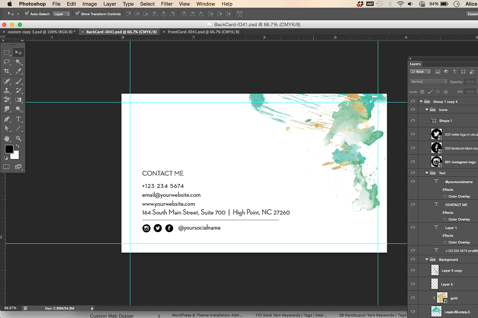Select the Path Selection tool
Screen dimensions: 478x318
pyautogui.click(x=7, y=128)
